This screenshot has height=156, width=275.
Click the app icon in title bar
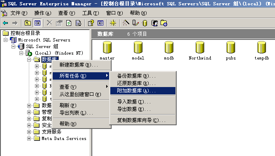(4, 4)
